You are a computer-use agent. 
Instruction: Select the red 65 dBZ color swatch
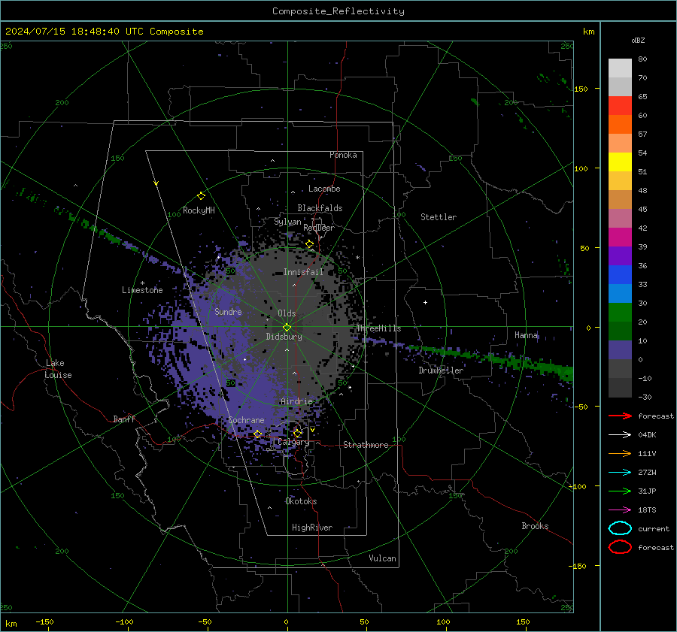(x=620, y=105)
